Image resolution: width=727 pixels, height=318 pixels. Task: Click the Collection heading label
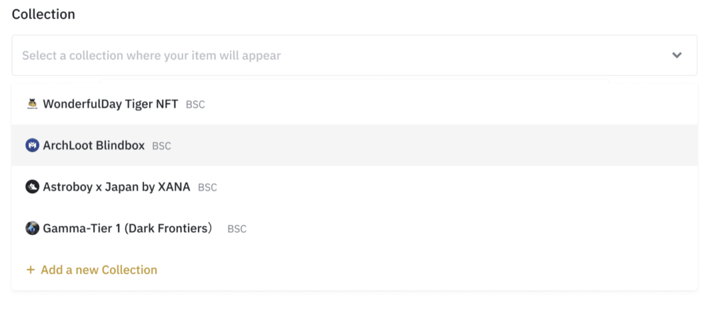pyautogui.click(x=43, y=14)
